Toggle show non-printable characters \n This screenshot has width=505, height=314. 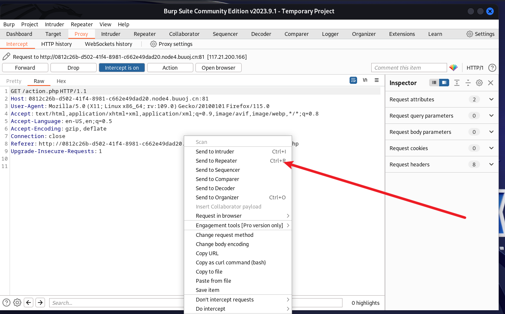pos(365,80)
